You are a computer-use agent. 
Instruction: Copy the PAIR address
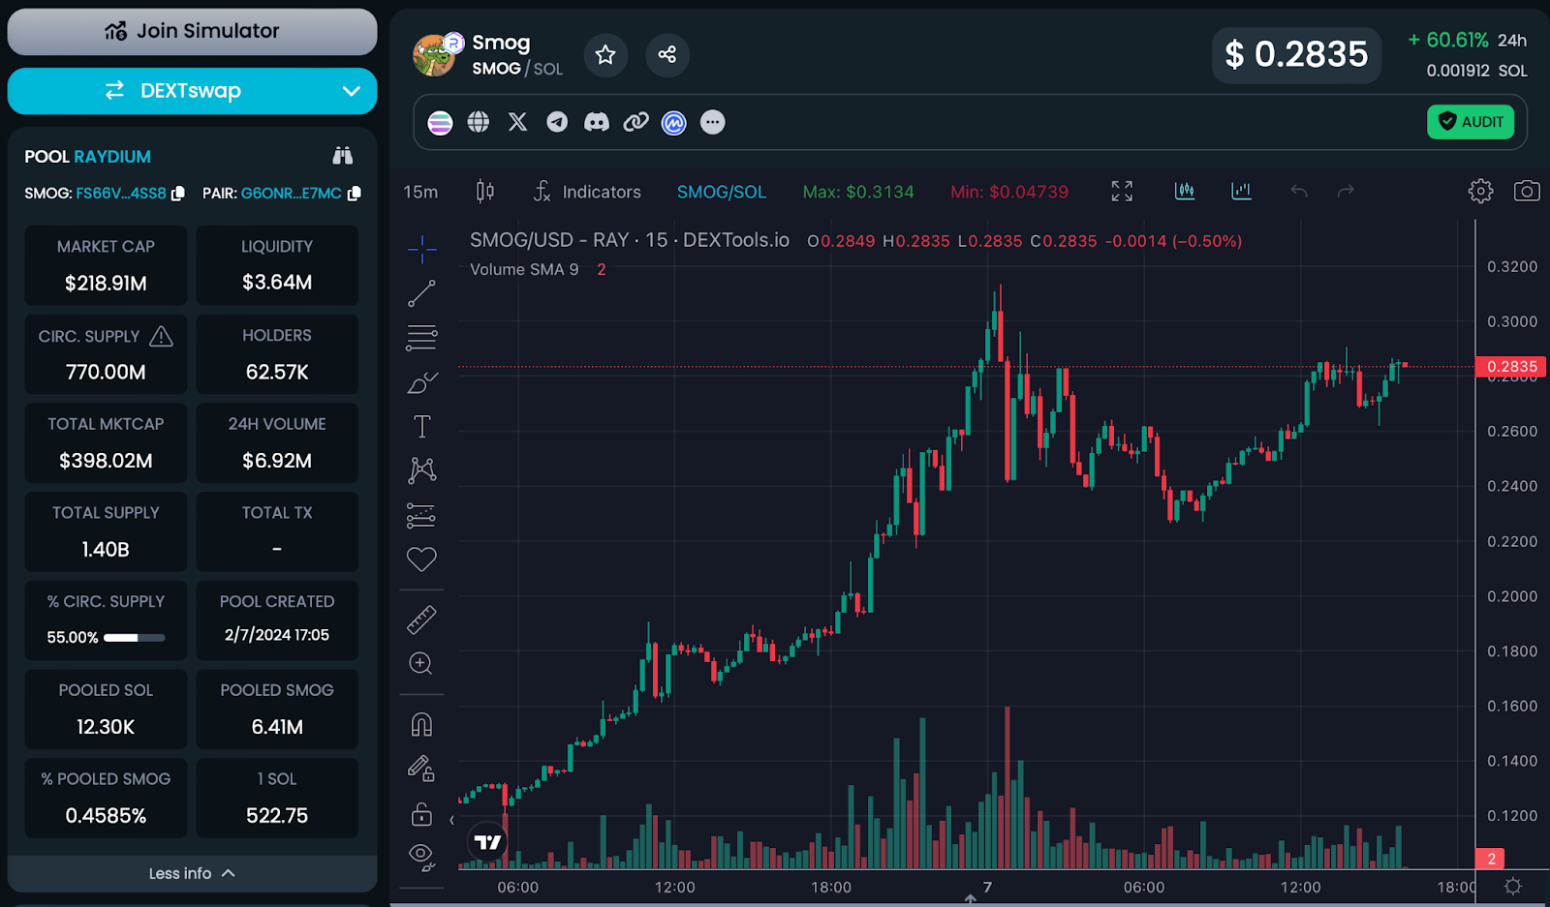[x=355, y=194]
